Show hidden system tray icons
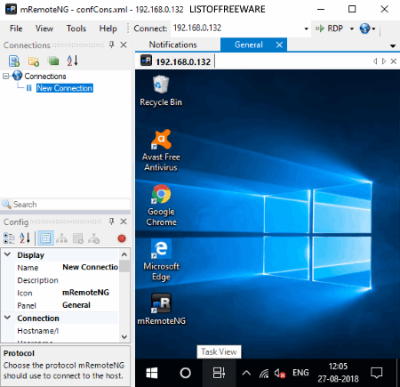Image resolution: width=400 pixels, height=387 pixels. (246, 373)
